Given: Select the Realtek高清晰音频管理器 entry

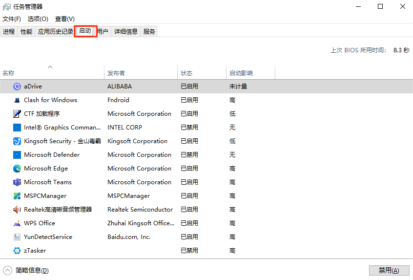Looking at the screenshot, I should pyautogui.click(x=58, y=210).
